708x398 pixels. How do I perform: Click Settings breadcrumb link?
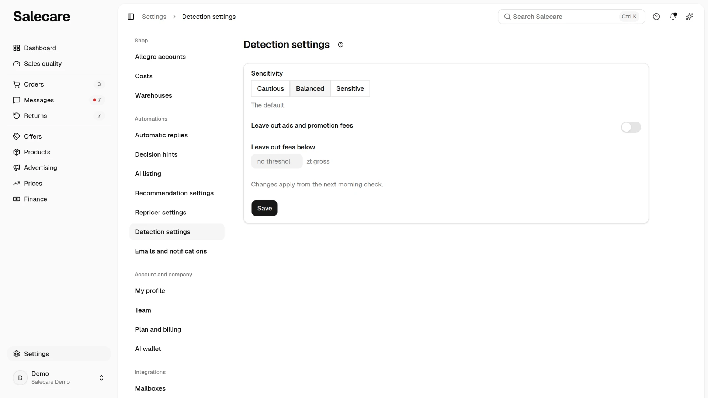(x=154, y=17)
